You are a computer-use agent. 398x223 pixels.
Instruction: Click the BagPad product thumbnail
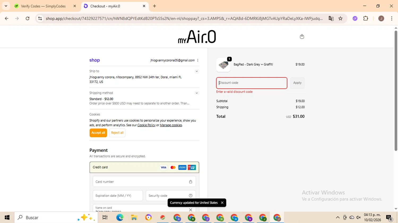point(223,65)
